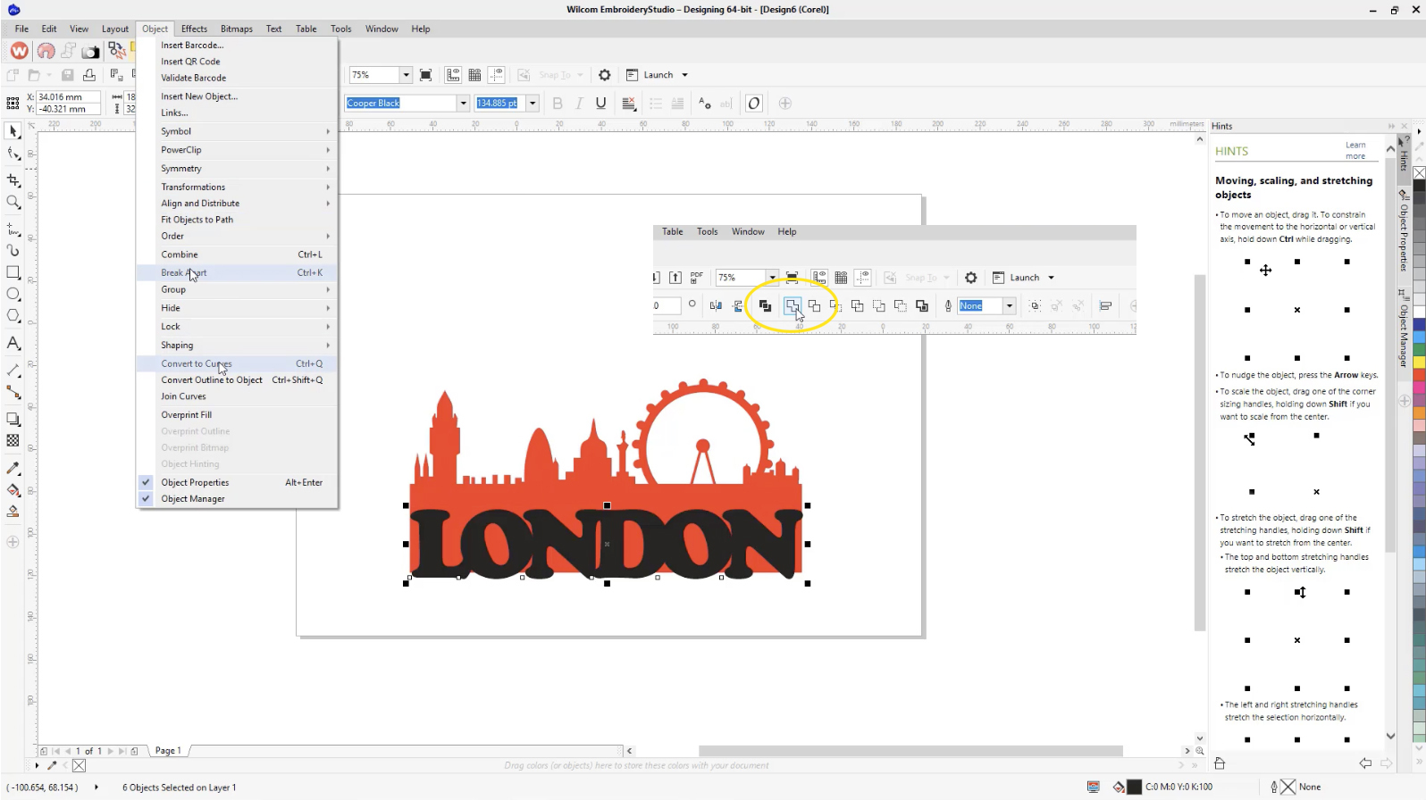Viewport: 1426px width, 800px height.
Task: Toggle Show Rulers button in toolbar
Action: click(x=453, y=75)
